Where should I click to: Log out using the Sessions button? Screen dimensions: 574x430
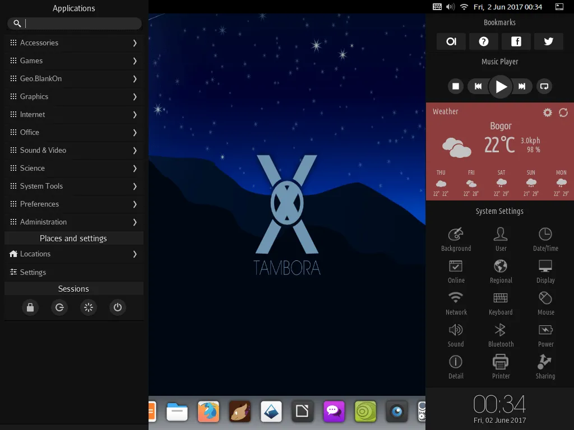click(x=59, y=307)
